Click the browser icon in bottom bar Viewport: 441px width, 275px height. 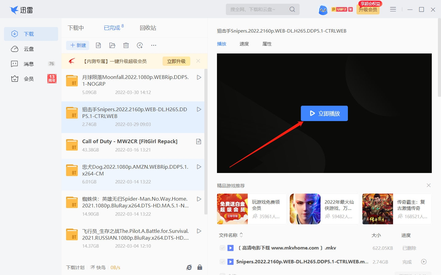[x=189, y=267]
